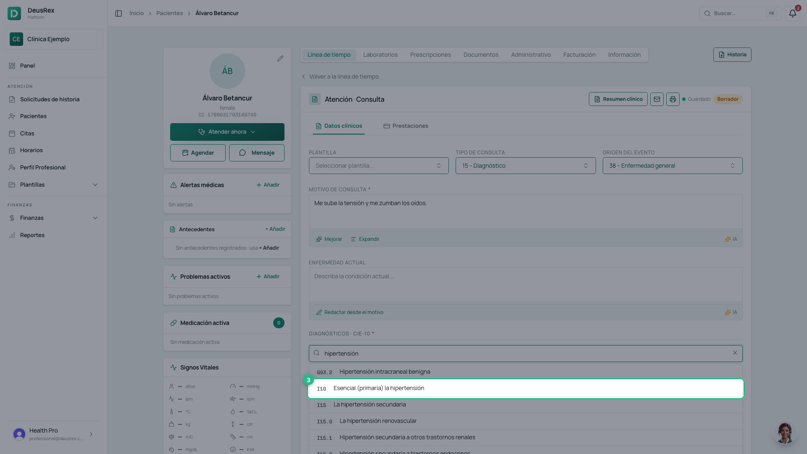807x454 pixels.
Task: Go back via Volver a la línea de tiempo
Action: (x=340, y=77)
